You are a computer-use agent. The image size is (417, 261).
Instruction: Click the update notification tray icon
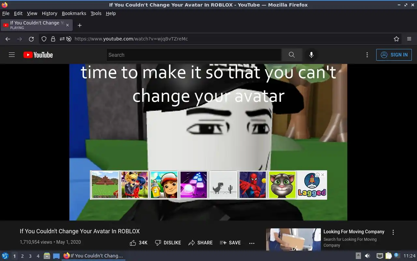(x=396, y=255)
